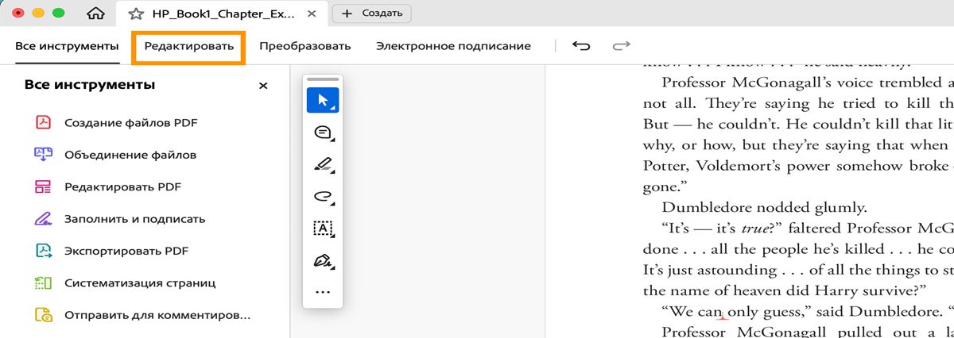
Task: Redo the last action
Action: (621, 46)
